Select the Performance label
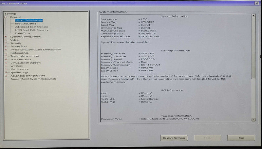 [x=19, y=53]
